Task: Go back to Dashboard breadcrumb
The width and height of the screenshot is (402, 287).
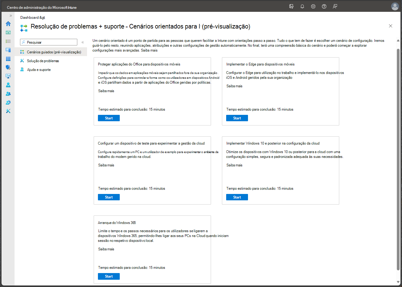Action: pos(32,18)
